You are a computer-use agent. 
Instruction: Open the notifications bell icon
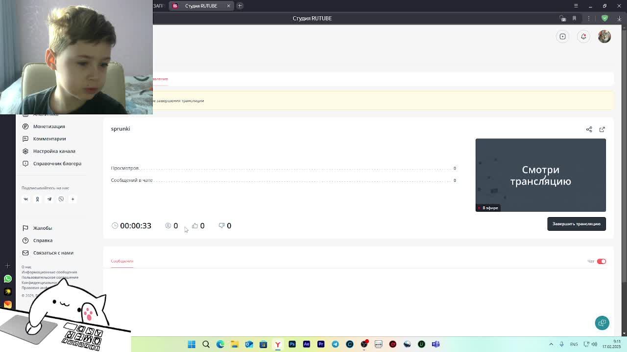click(583, 37)
